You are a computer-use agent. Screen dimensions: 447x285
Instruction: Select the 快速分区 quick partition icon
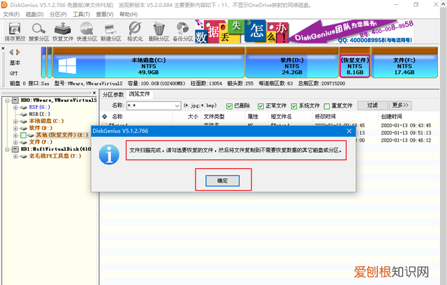coord(87,31)
